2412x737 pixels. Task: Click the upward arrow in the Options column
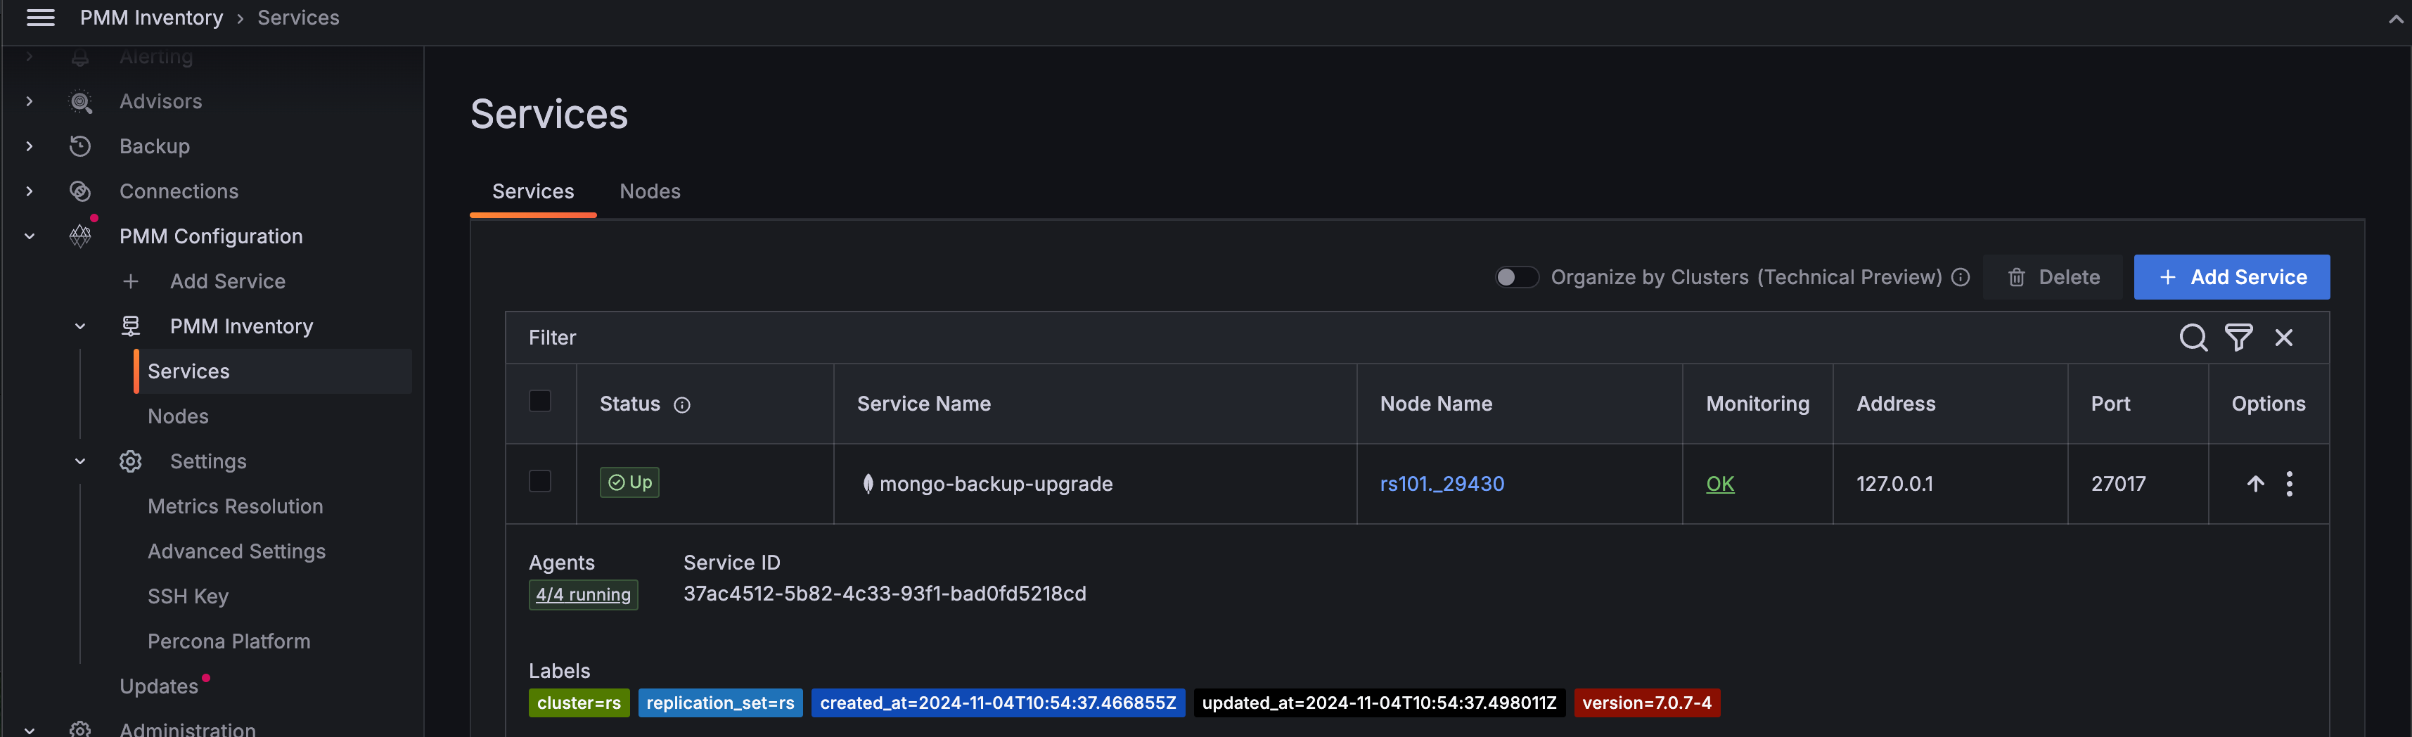click(x=2254, y=484)
